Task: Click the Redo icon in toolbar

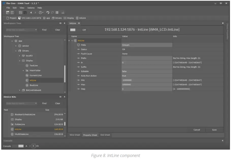Action: (x=52, y=12)
